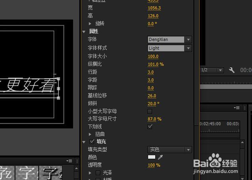Image resolution: width=252 pixels, height=180 pixels.
Task: Toggle the fill (填充) checkbox
Action: point(92,142)
